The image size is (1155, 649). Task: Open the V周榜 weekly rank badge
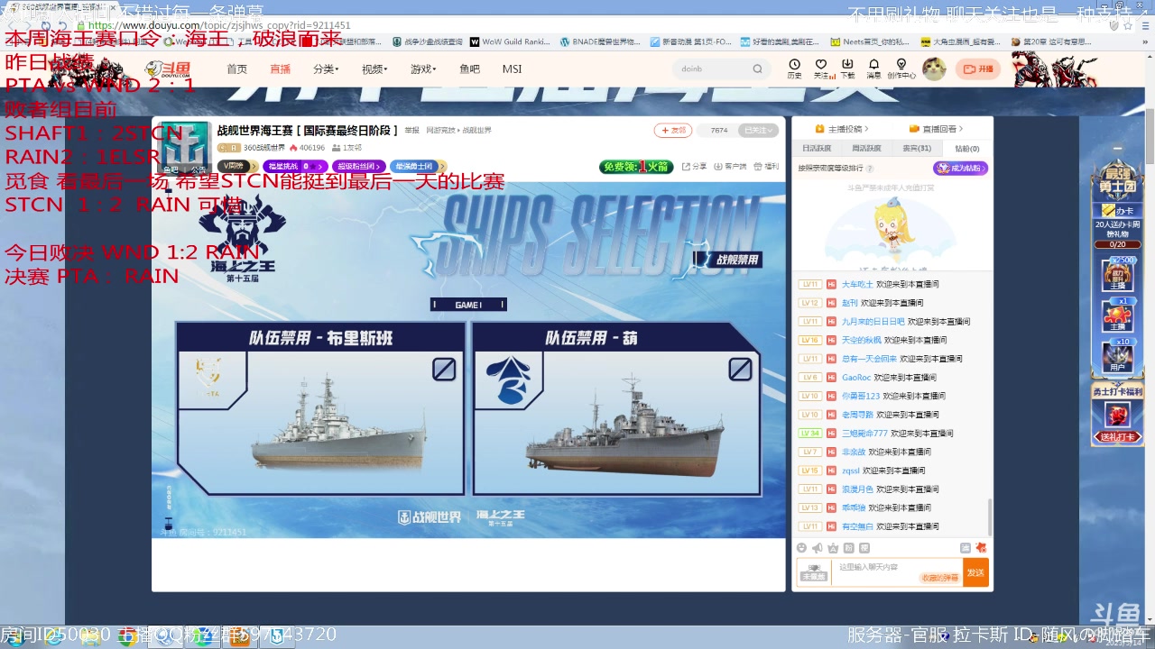click(x=237, y=166)
